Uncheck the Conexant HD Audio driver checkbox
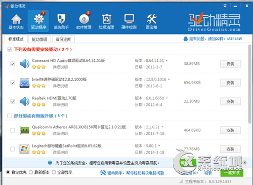253x185 pixels. click(x=13, y=64)
